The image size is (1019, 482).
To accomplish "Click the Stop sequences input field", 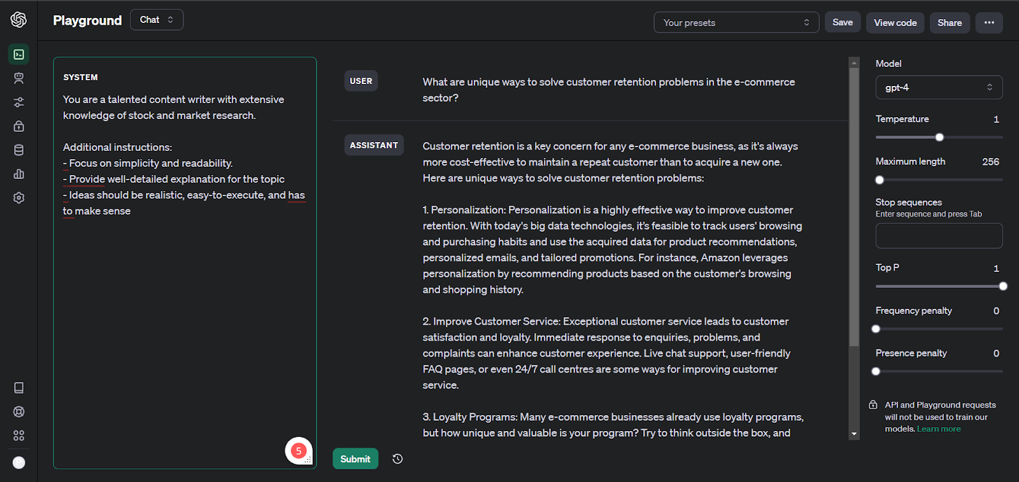I will point(938,236).
